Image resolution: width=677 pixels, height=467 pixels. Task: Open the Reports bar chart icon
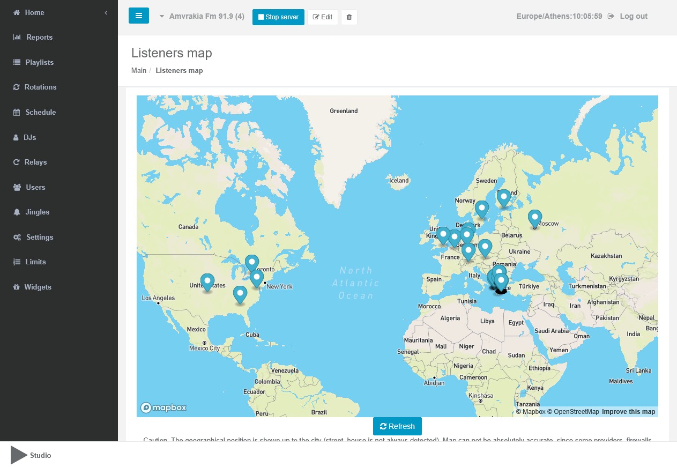tap(17, 38)
